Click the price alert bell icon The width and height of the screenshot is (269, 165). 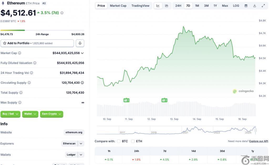pyautogui.click(x=80, y=43)
